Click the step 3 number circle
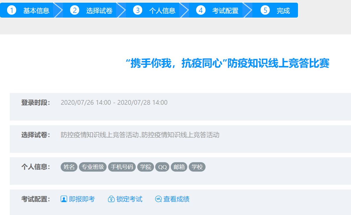Viewport: 351px width, 215px height. click(x=138, y=10)
